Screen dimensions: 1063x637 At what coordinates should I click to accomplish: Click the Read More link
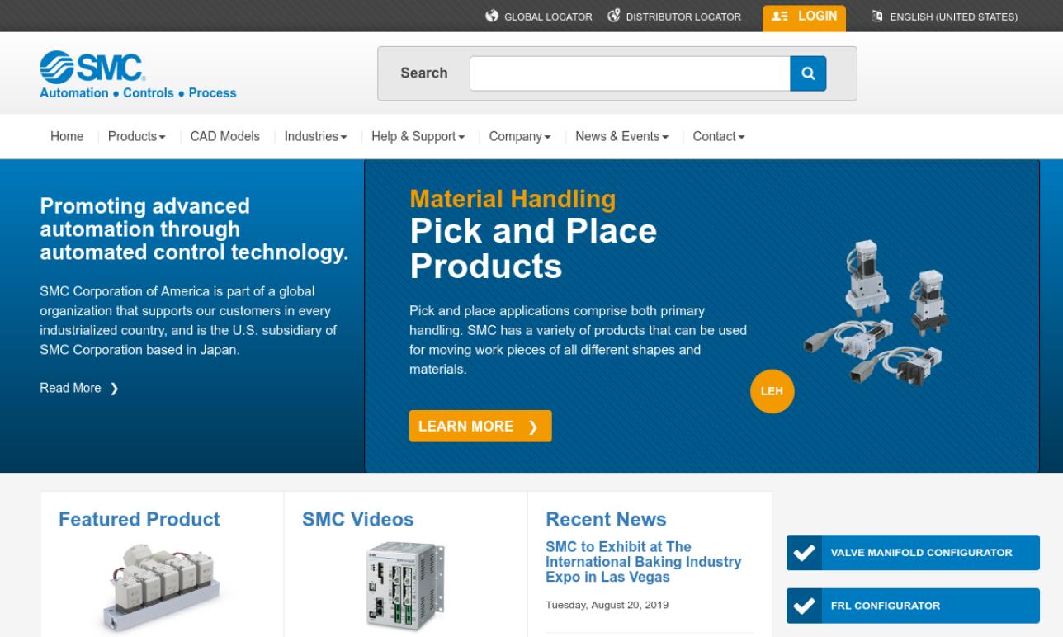(70, 388)
